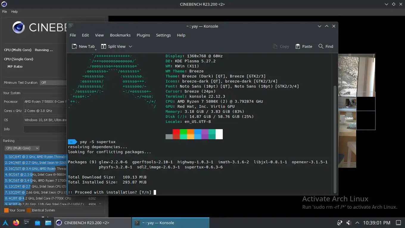Click the Konsole vertical scrollbar
This screenshot has width=405, height=228.
[335, 140]
